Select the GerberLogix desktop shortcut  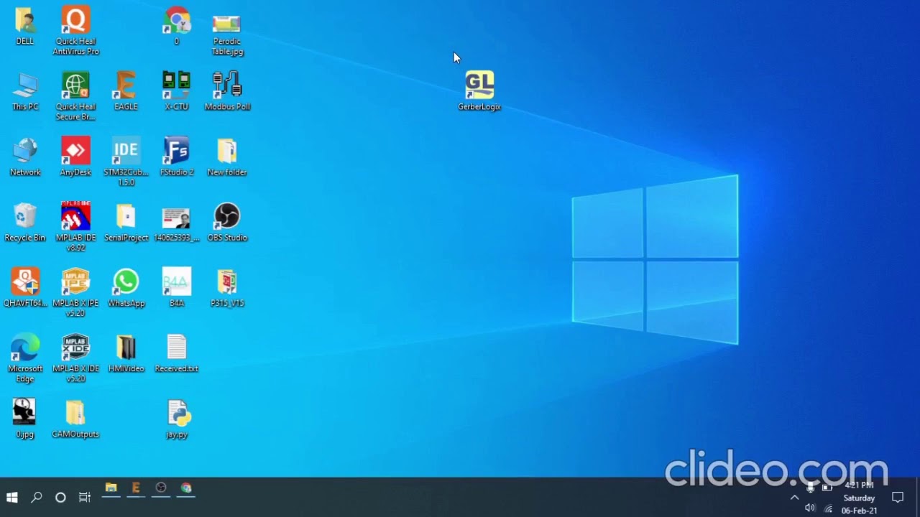479,91
